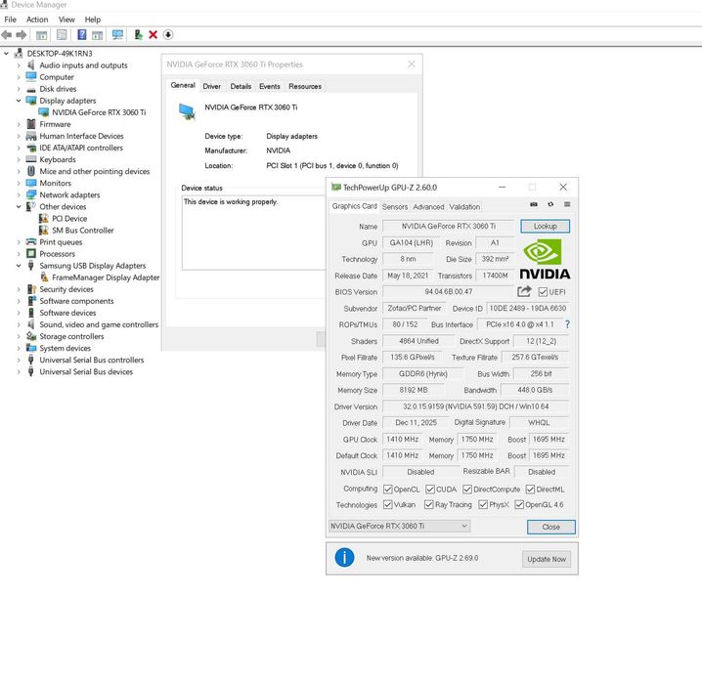
Task: Open the Action menu
Action: click(x=37, y=20)
